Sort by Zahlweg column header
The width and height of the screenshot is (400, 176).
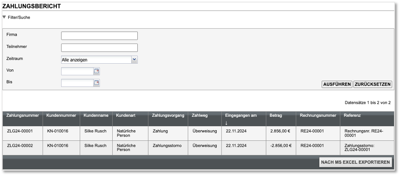200,116
